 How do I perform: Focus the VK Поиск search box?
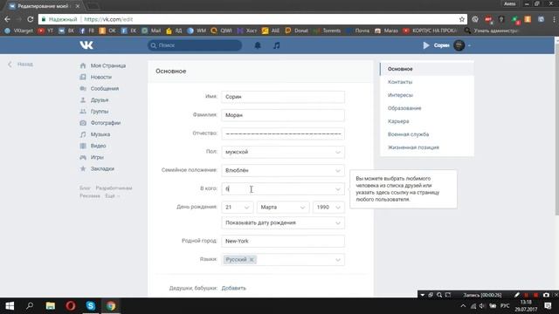195,45
